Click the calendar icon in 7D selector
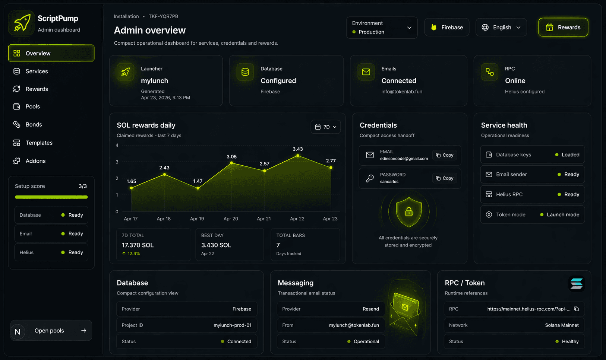This screenshot has width=606, height=360. (x=318, y=127)
